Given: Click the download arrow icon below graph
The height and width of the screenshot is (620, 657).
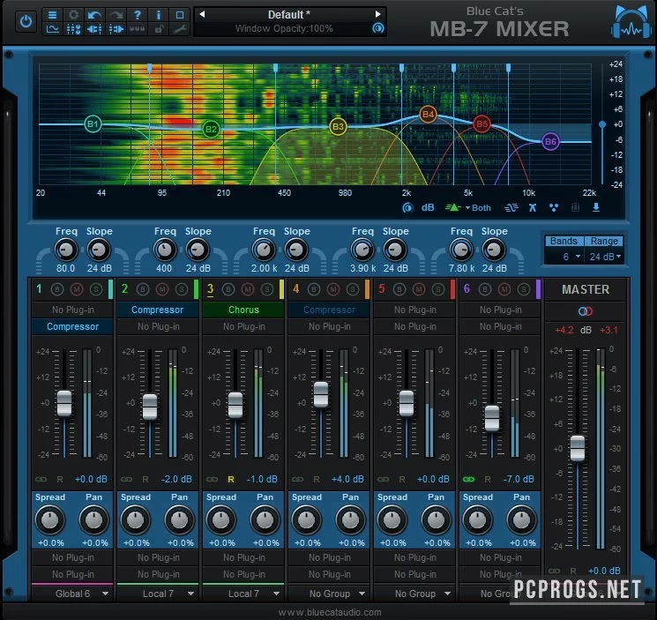Looking at the screenshot, I should (596, 207).
